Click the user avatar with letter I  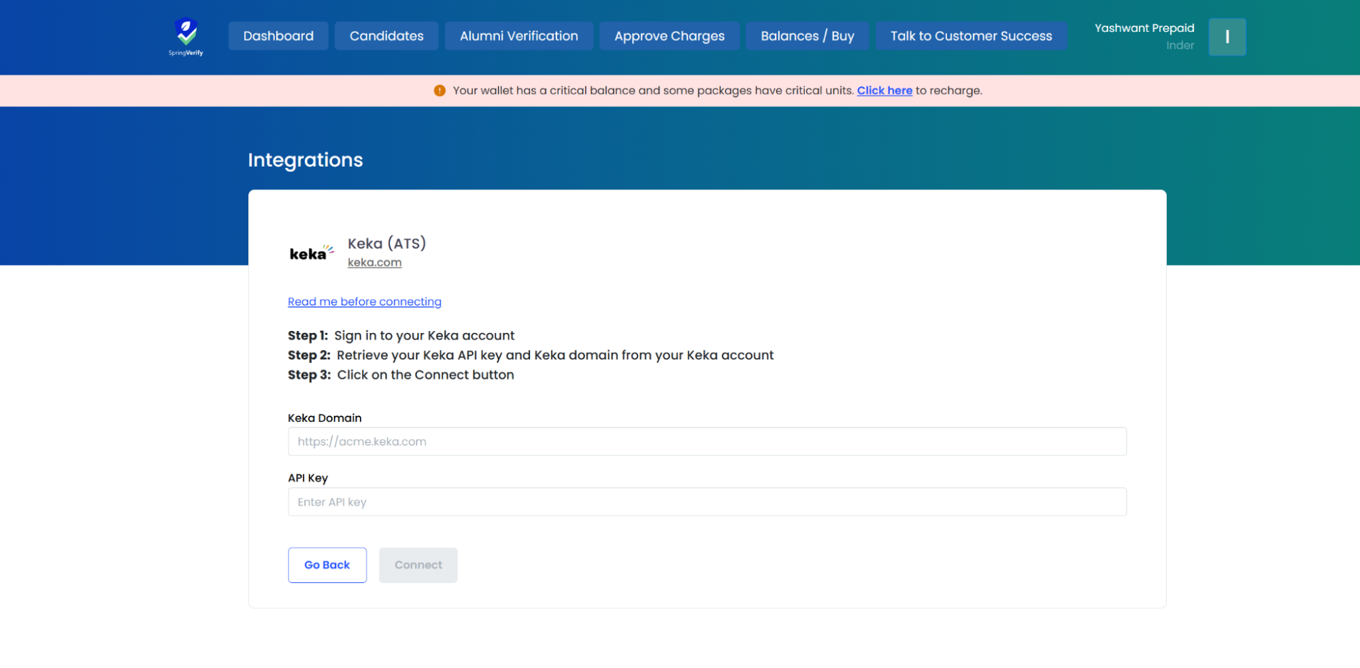(1227, 37)
